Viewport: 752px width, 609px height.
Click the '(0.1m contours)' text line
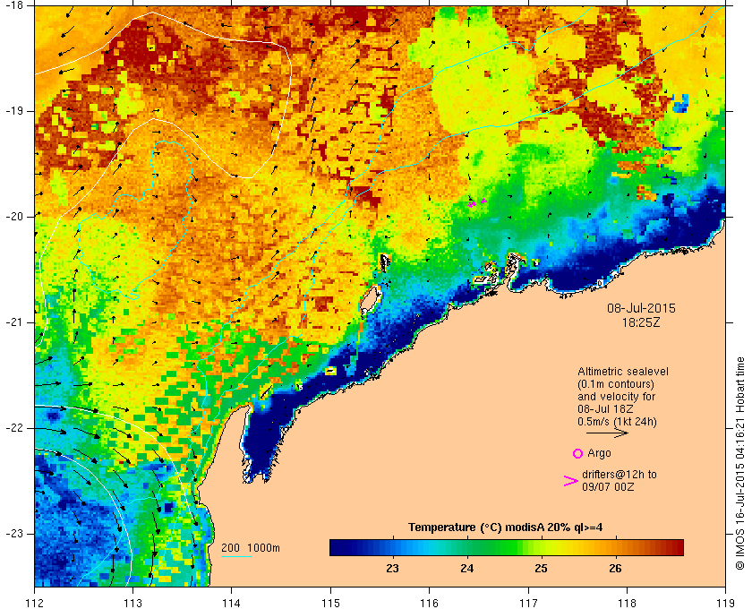tap(615, 384)
